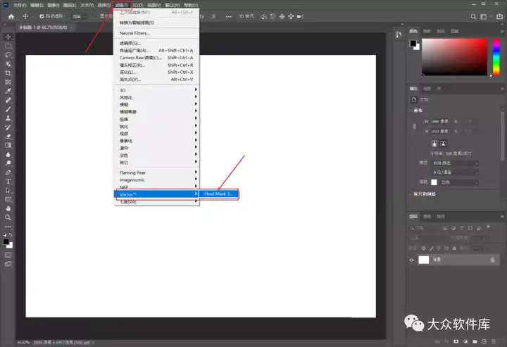
Task: Open the 3D submenu in the Filter menu
Action: 156,90
